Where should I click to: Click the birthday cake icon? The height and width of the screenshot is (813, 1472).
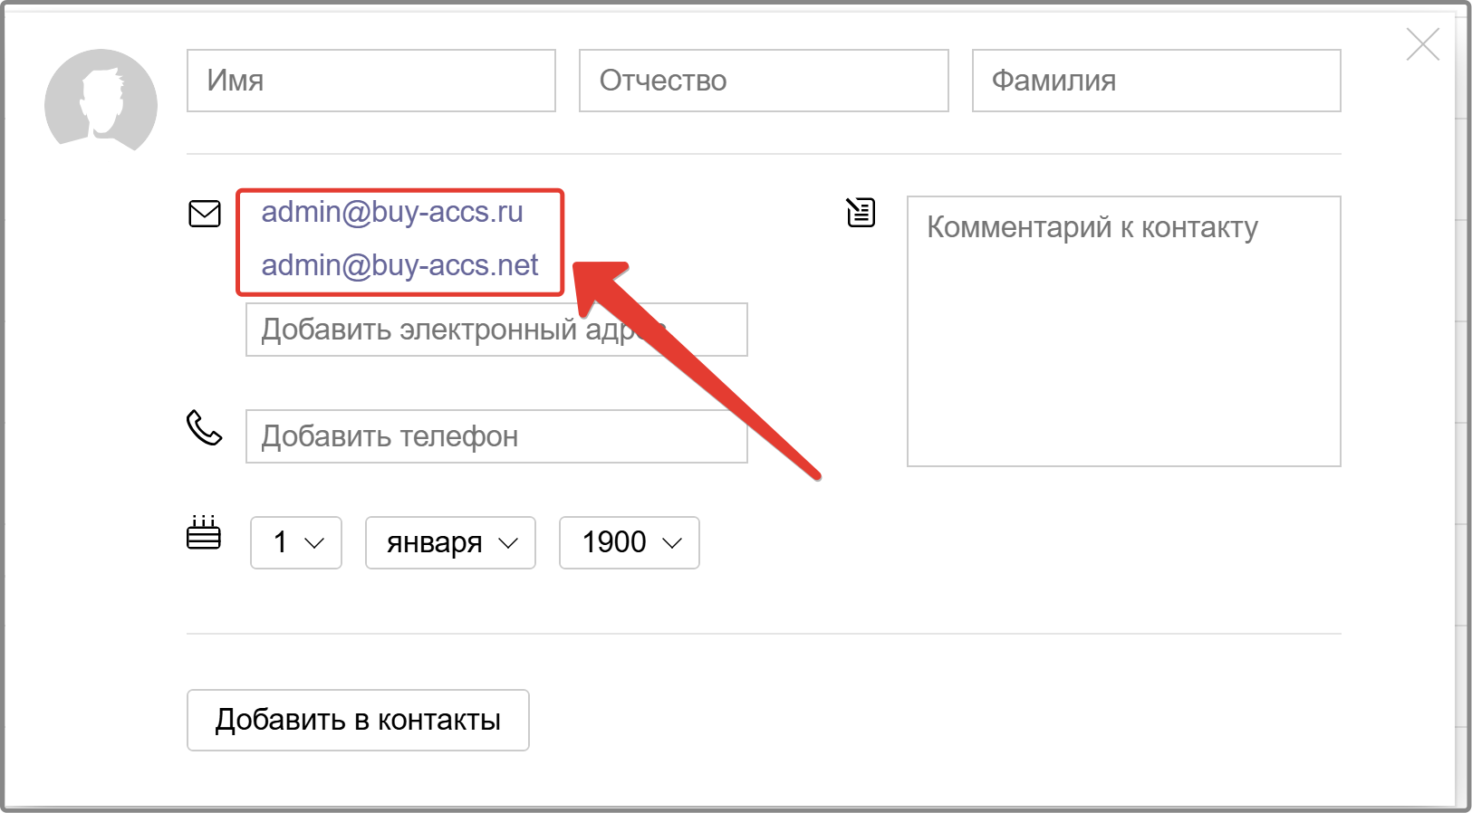coord(204,532)
